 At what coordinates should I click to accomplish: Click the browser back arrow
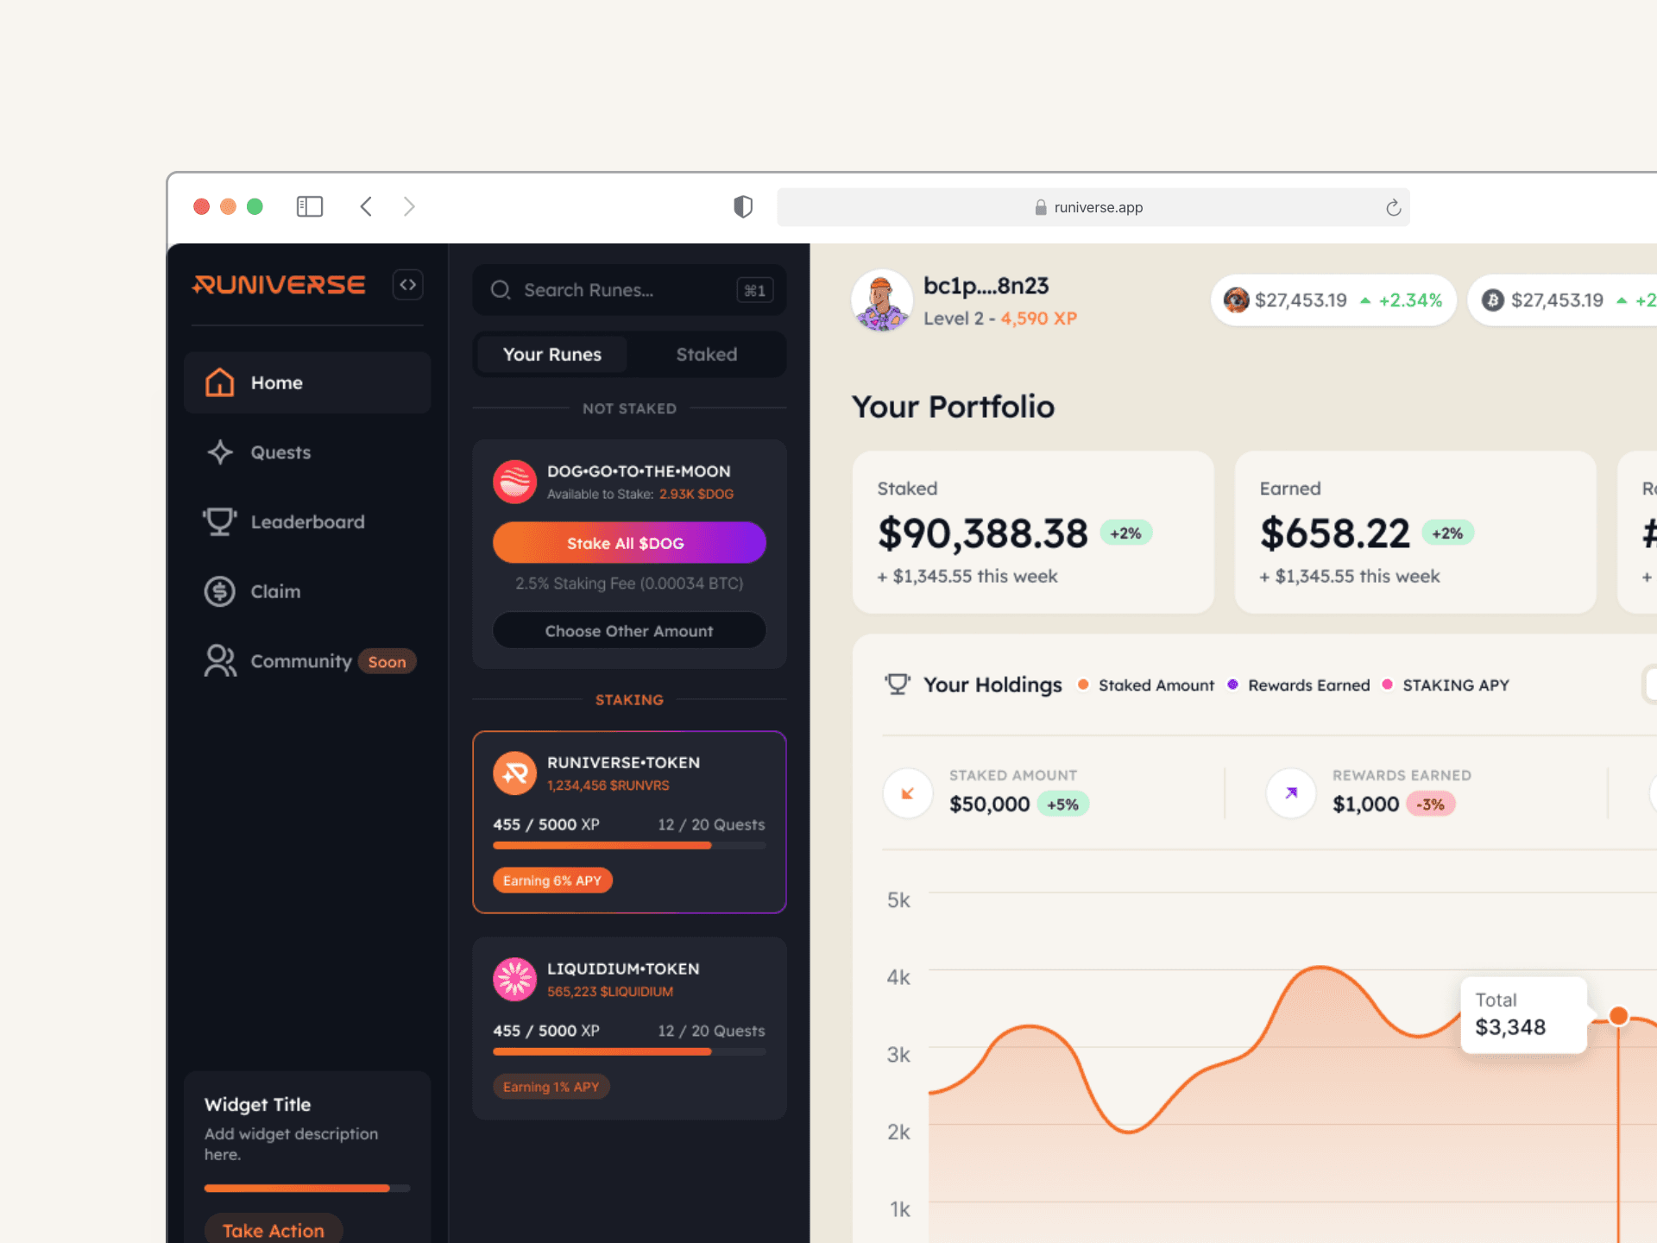[366, 206]
